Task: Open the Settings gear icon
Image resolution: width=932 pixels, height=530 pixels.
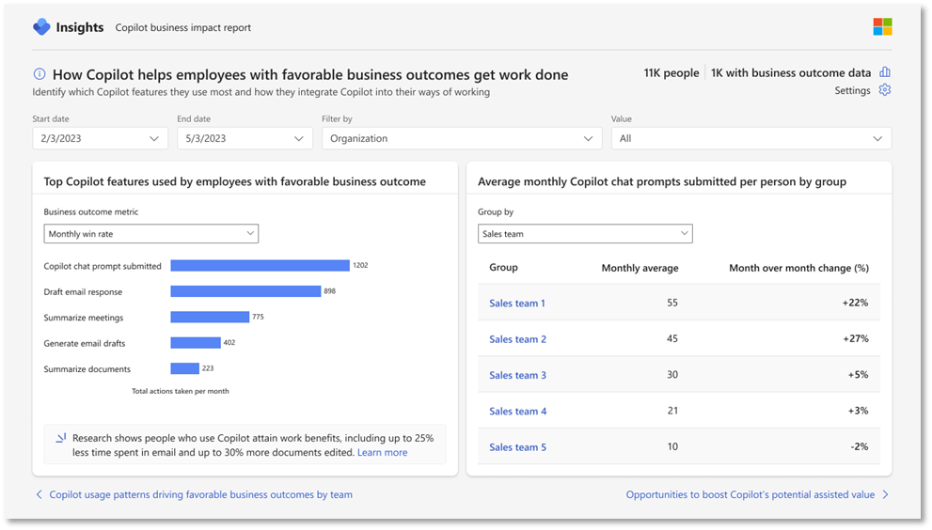Action: [884, 90]
